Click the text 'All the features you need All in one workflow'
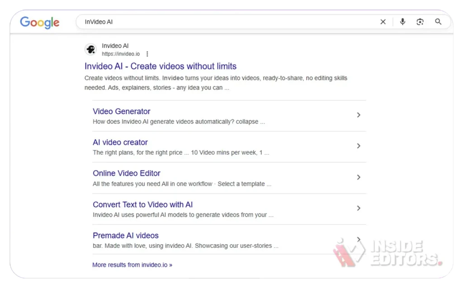463x288 pixels. (152, 184)
